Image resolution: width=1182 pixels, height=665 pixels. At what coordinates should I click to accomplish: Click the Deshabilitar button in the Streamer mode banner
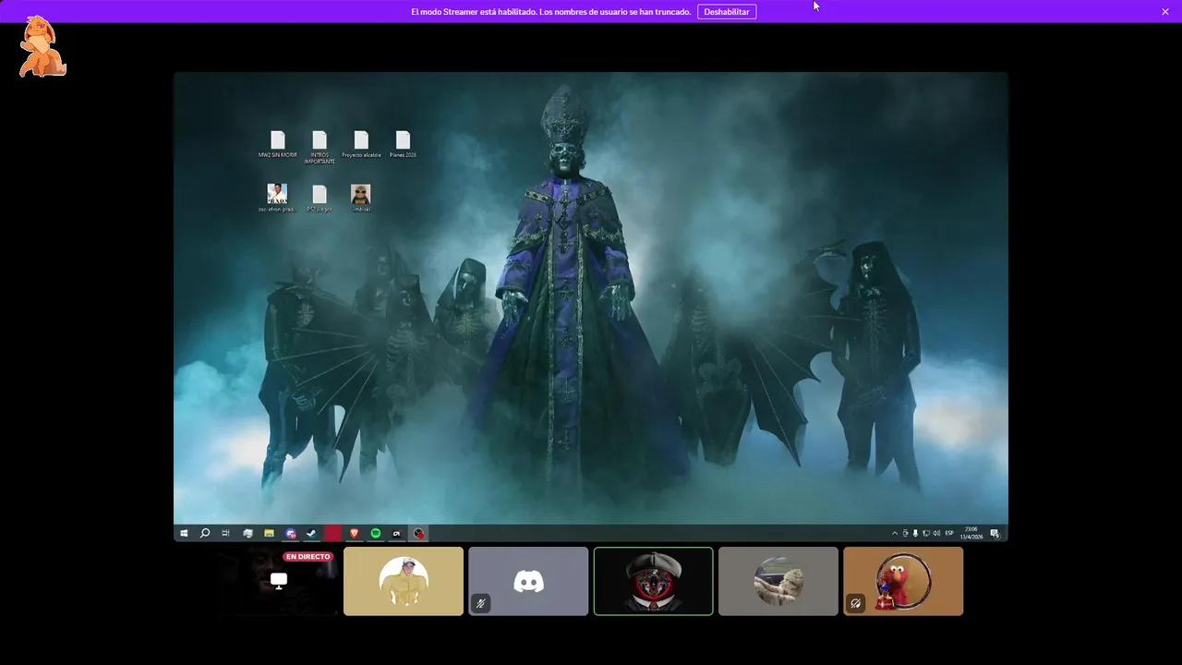point(727,12)
